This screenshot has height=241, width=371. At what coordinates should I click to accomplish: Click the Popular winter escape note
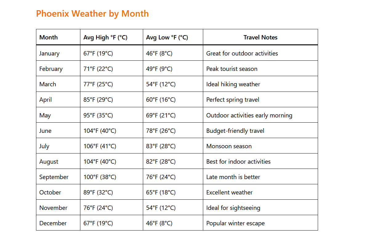click(x=235, y=223)
